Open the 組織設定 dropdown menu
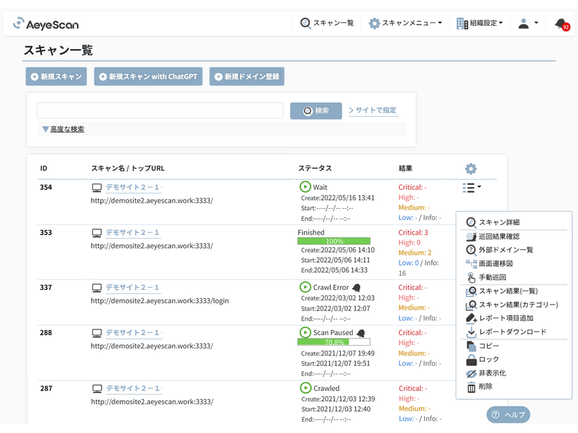Viewport: 578px width, 433px height. pos(479,23)
